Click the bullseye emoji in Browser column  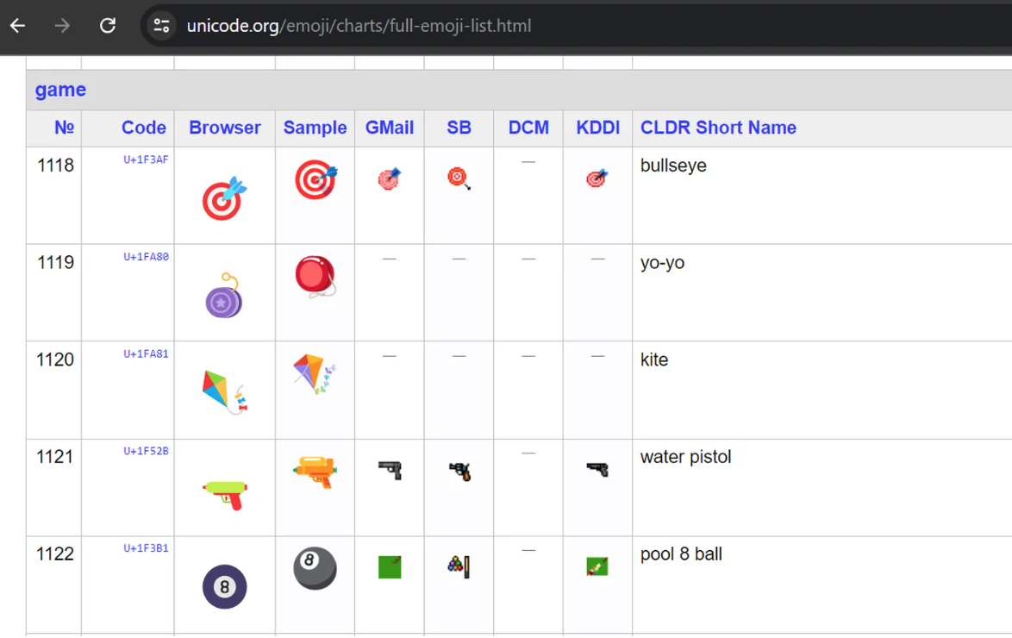224,198
